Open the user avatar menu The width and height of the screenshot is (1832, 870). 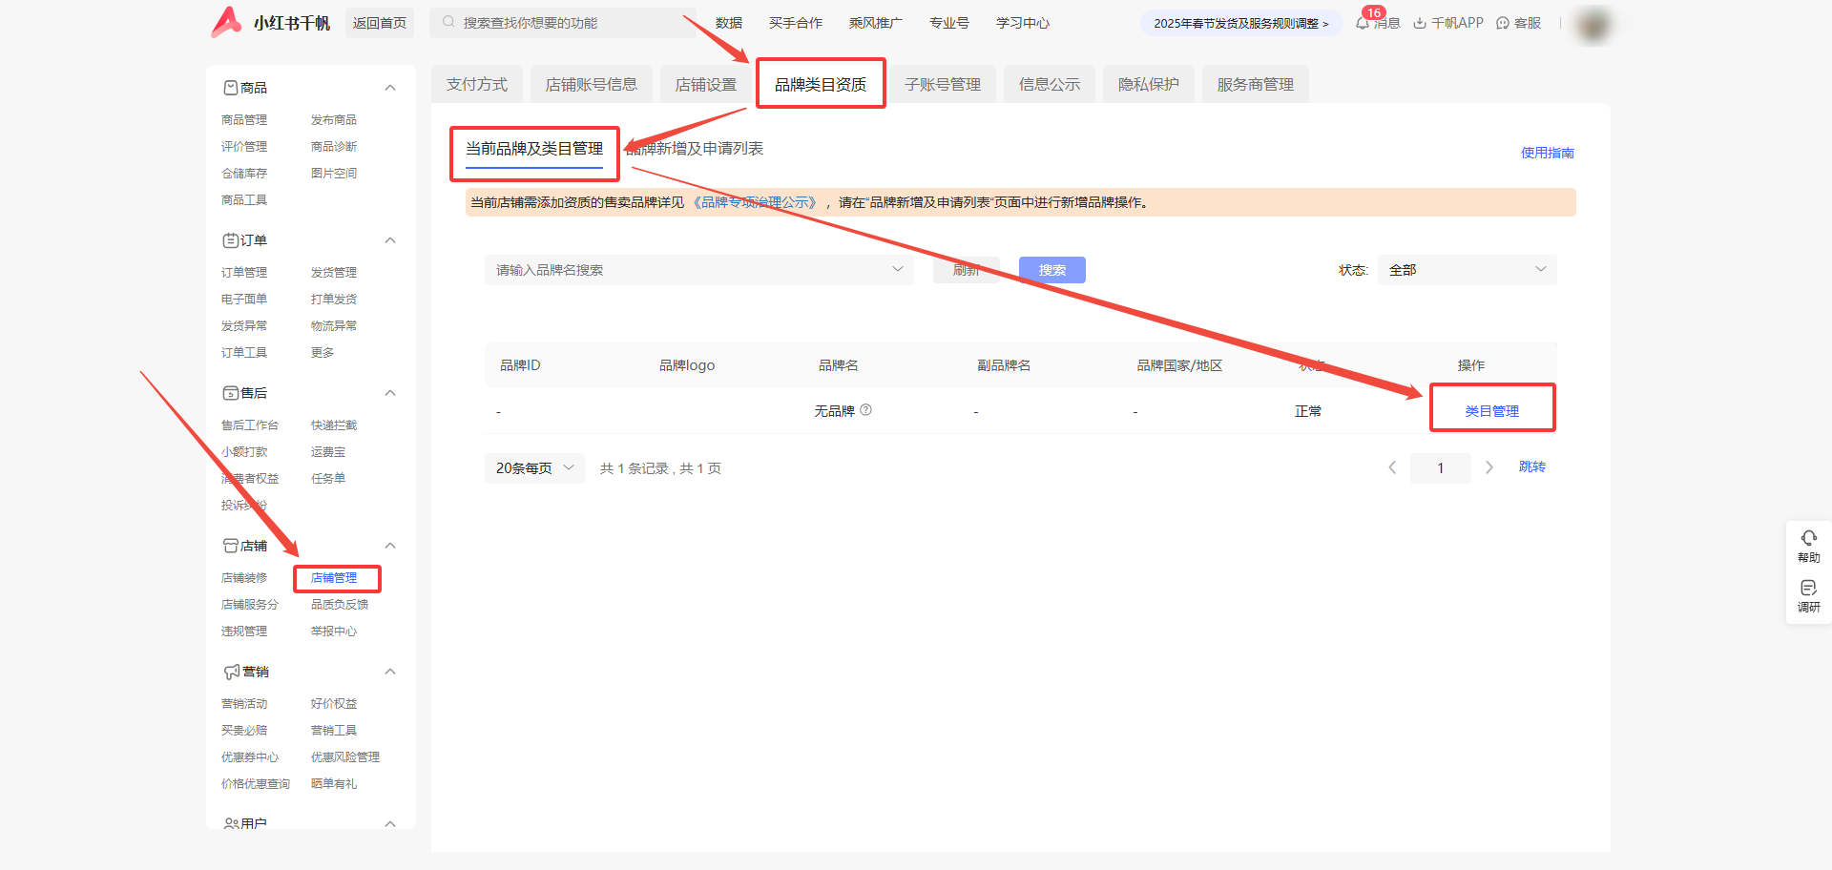(x=1593, y=24)
